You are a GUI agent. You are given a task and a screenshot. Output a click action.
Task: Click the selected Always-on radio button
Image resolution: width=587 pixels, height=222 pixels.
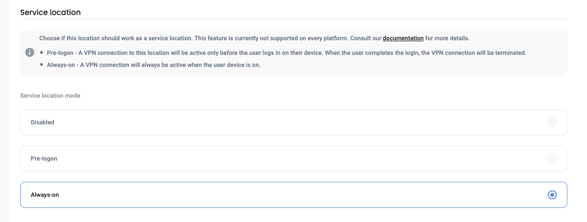coord(552,195)
